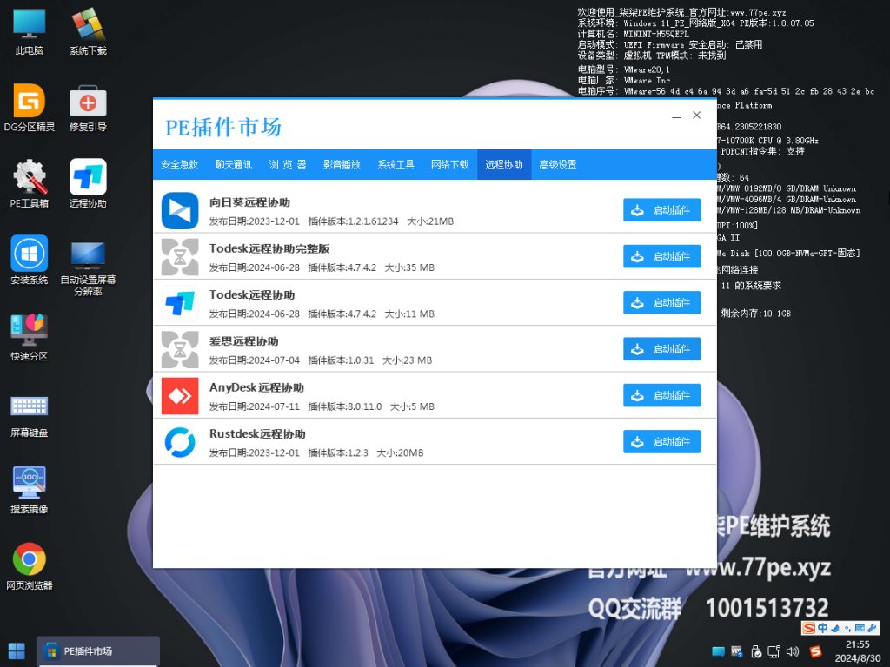The height and width of the screenshot is (667, 890).
Task: Start the 爱思远程协助 plugin
Action: 661,349
